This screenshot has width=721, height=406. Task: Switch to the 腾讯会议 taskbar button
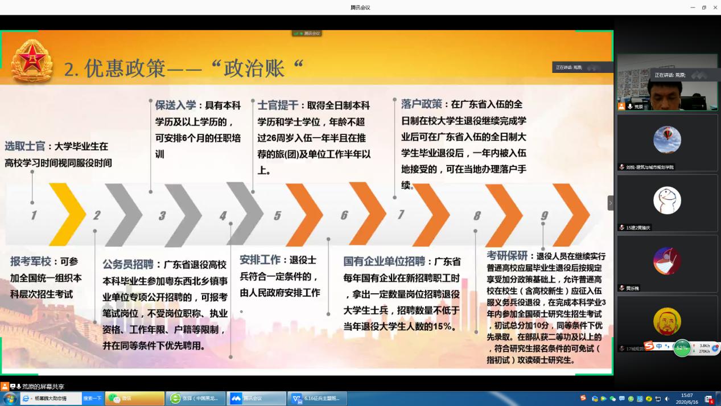click(x=257, y=399)
